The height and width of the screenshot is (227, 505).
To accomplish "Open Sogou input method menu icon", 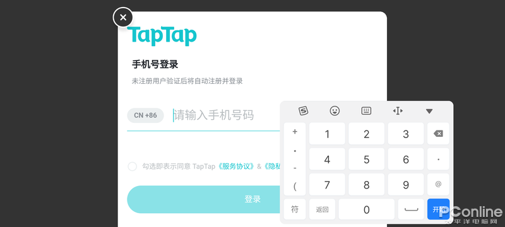I will [x=303, y=111].
